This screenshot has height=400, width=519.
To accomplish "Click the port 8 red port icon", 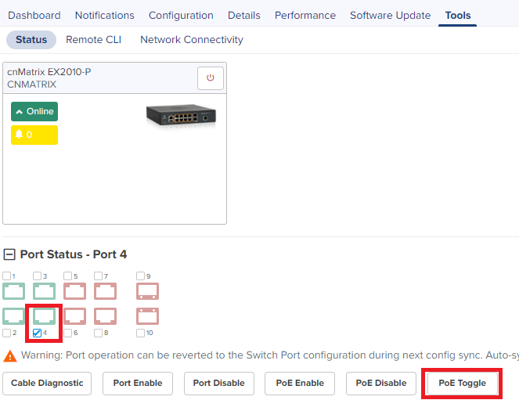I will click(105, 316).
